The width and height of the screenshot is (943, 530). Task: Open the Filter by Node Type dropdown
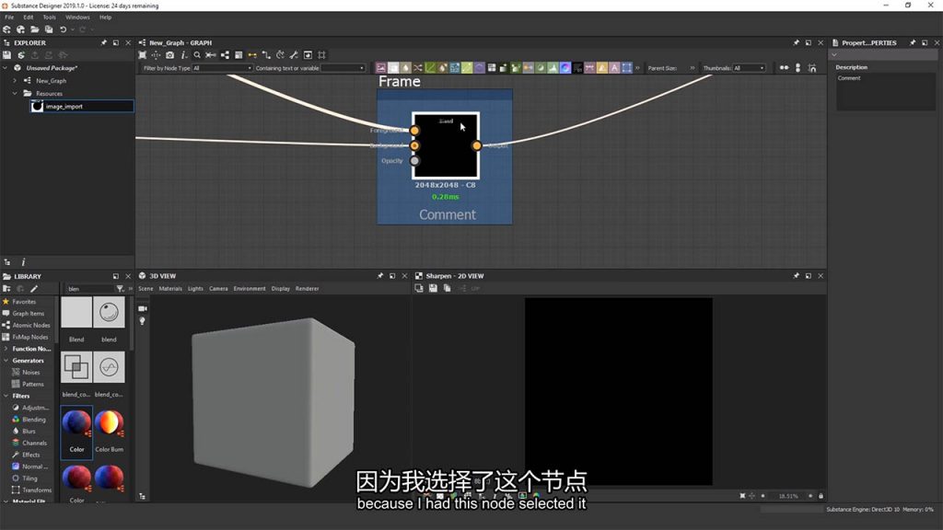(223, 68)
